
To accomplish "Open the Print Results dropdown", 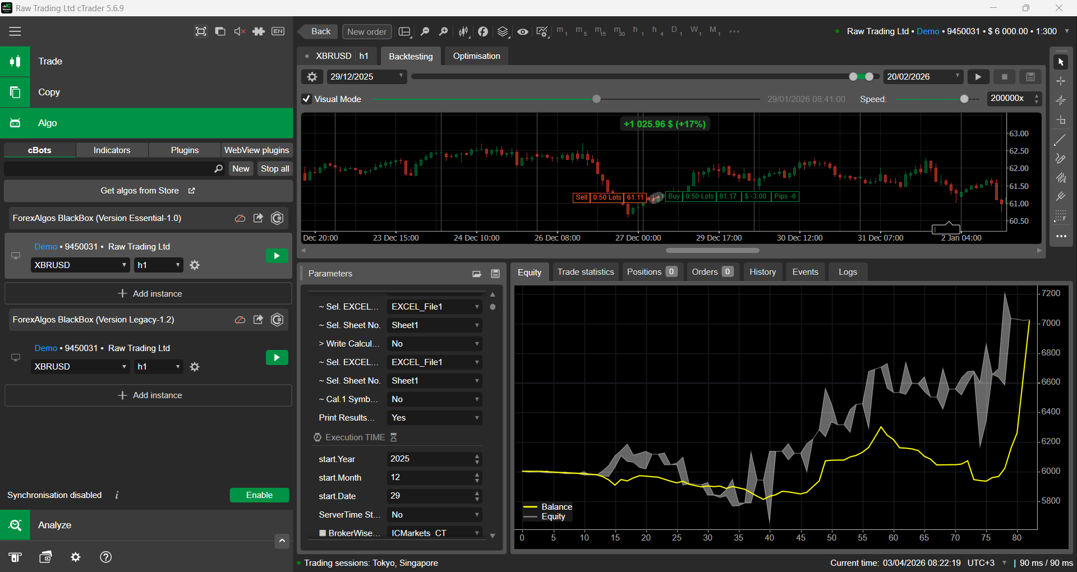I will click(435, 418).
